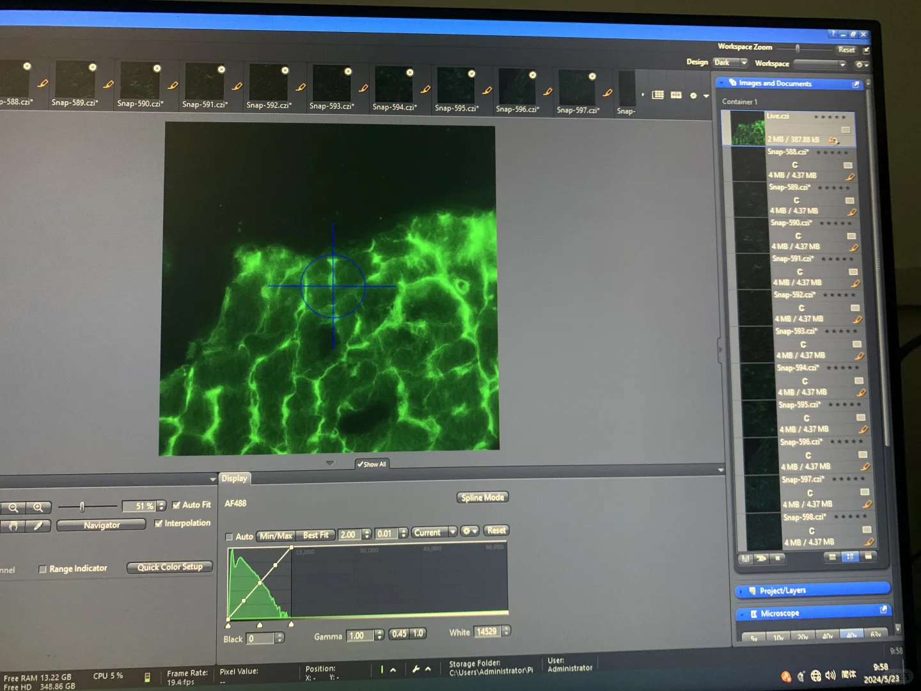921x691 pixels.
Task: Click the tab grid layout icon
Action: click(657, 95)
